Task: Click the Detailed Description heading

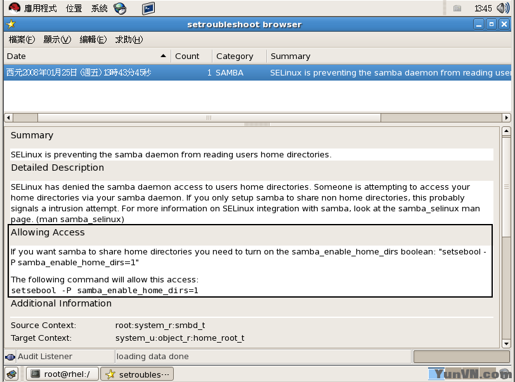Action: coord(58,168)
